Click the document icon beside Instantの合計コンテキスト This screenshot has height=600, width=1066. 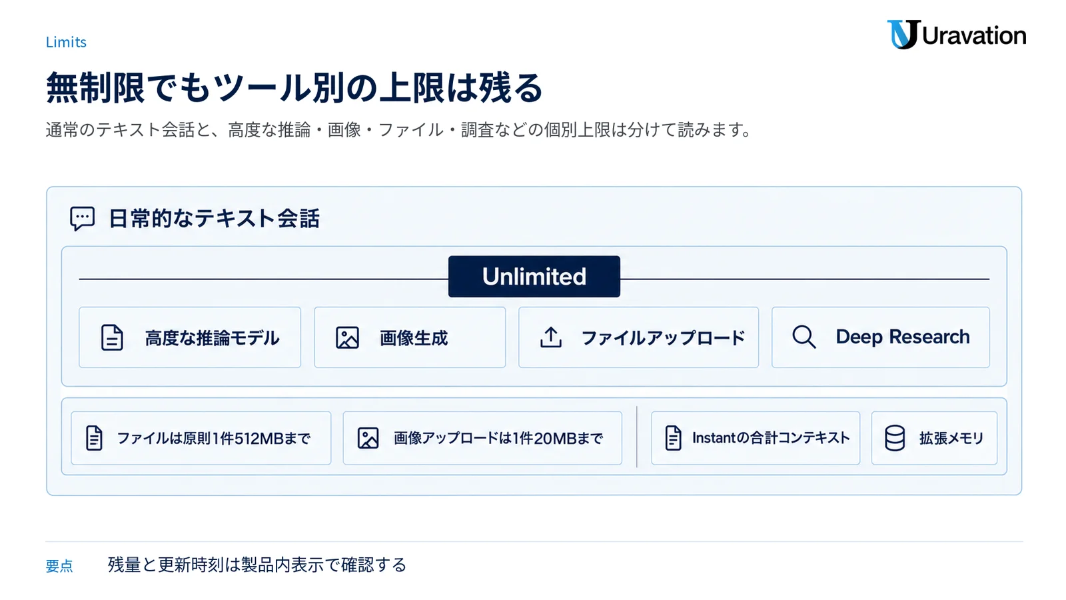(x=674, y=438)
